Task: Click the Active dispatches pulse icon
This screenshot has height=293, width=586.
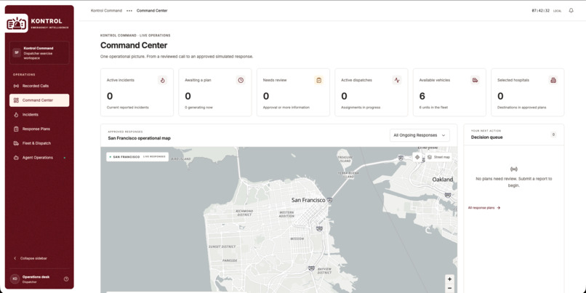Action: [397, 80]
